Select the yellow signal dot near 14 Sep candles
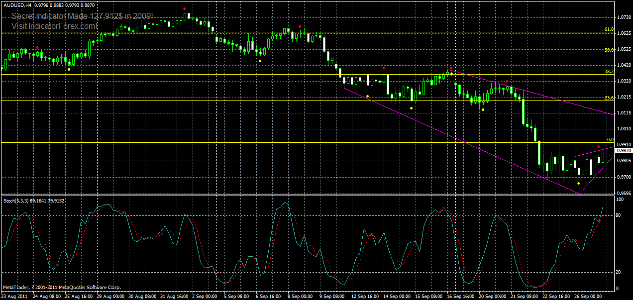 tap(411, 108)
